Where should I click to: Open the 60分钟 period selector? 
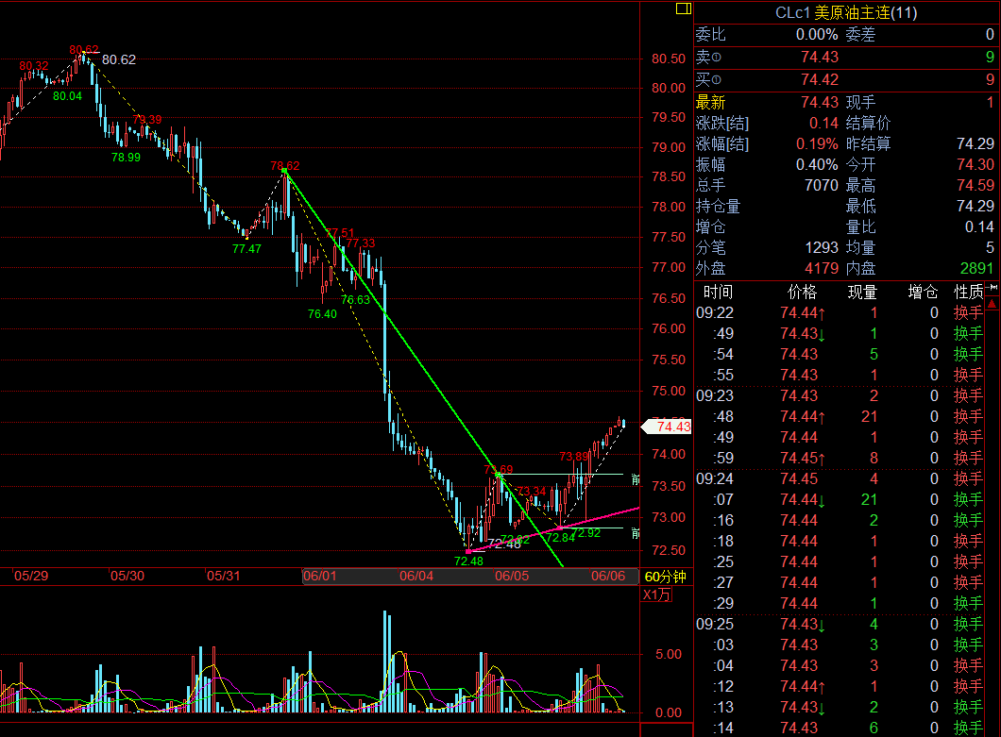[665, 577]
